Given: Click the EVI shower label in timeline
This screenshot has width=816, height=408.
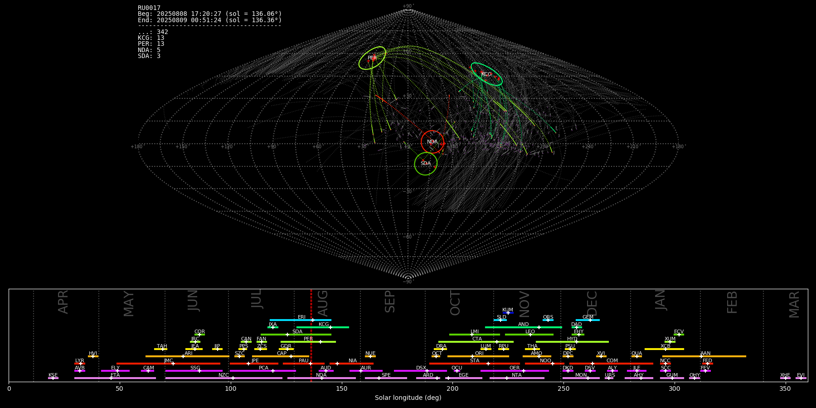Looking at the screenshot, I should [x=801, y=375].
